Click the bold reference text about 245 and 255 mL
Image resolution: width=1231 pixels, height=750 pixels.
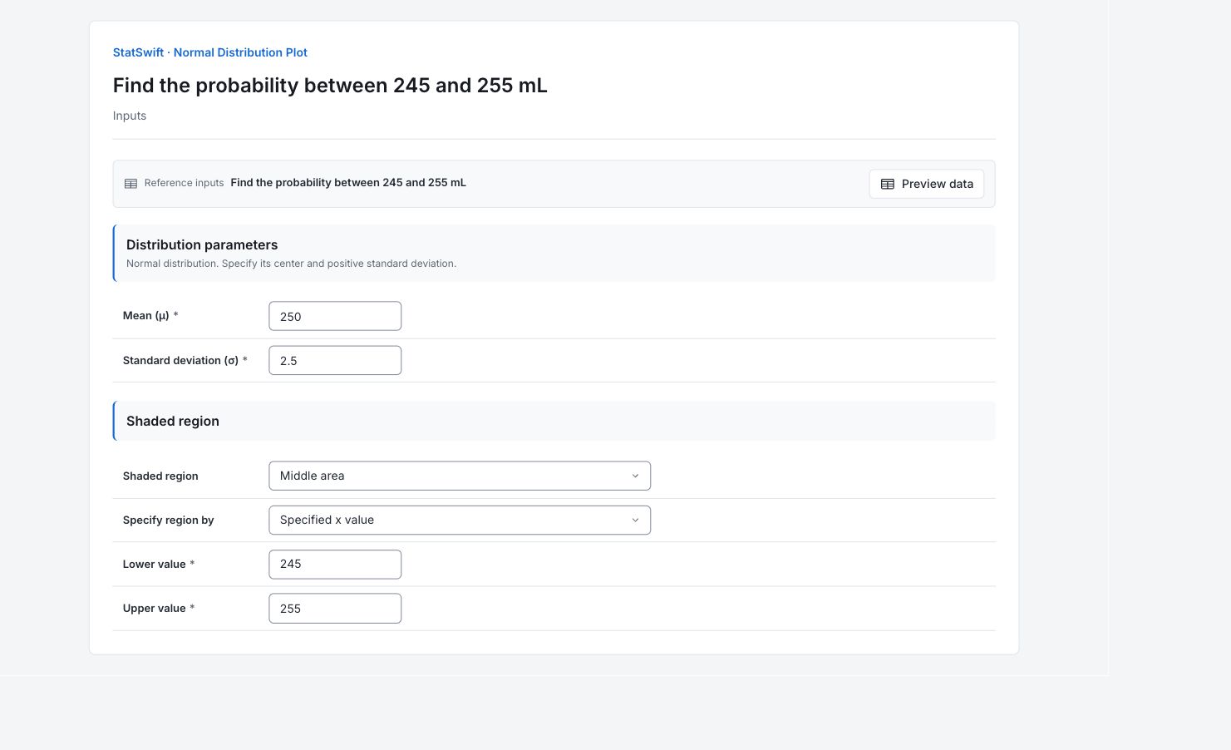[348, 183]
